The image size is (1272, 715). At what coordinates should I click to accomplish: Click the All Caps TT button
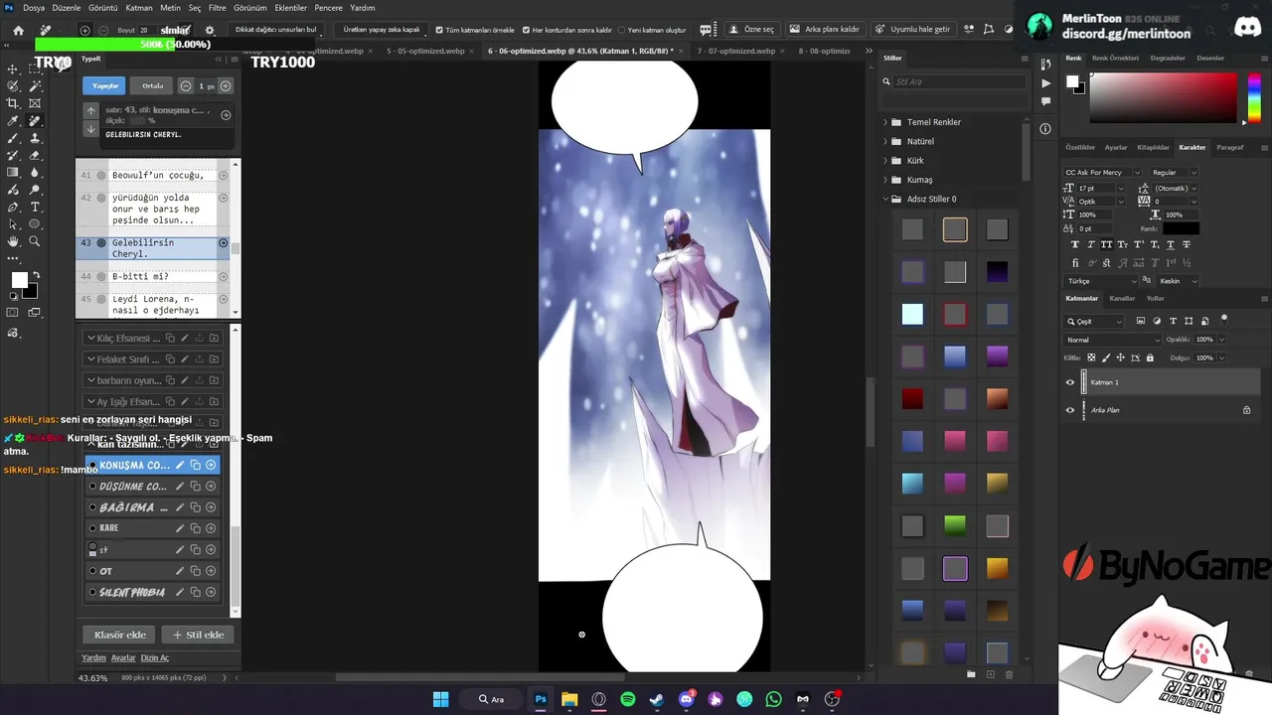[x=1107, y=244]
